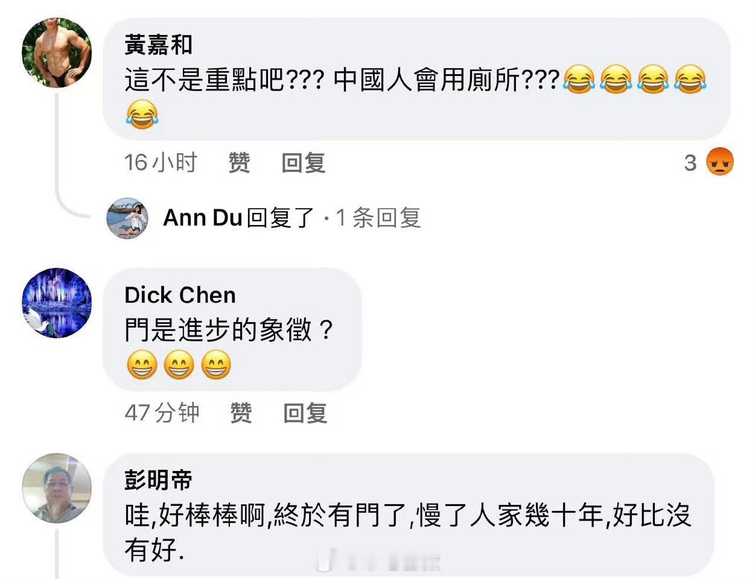This screenshot has height=579, width=755.
Task: View the angry reaction icon on first comment
Action: [719, 162]
